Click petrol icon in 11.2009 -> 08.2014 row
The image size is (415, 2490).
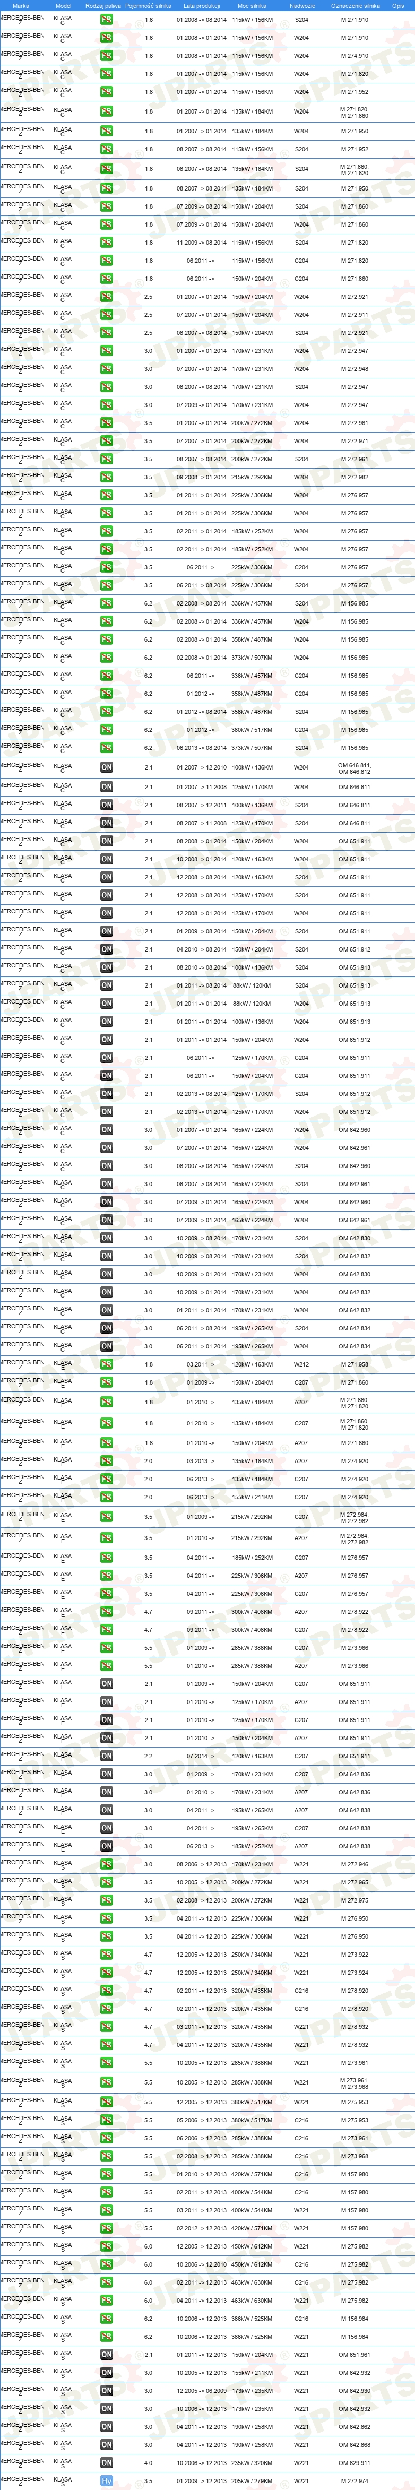[107, 243]
